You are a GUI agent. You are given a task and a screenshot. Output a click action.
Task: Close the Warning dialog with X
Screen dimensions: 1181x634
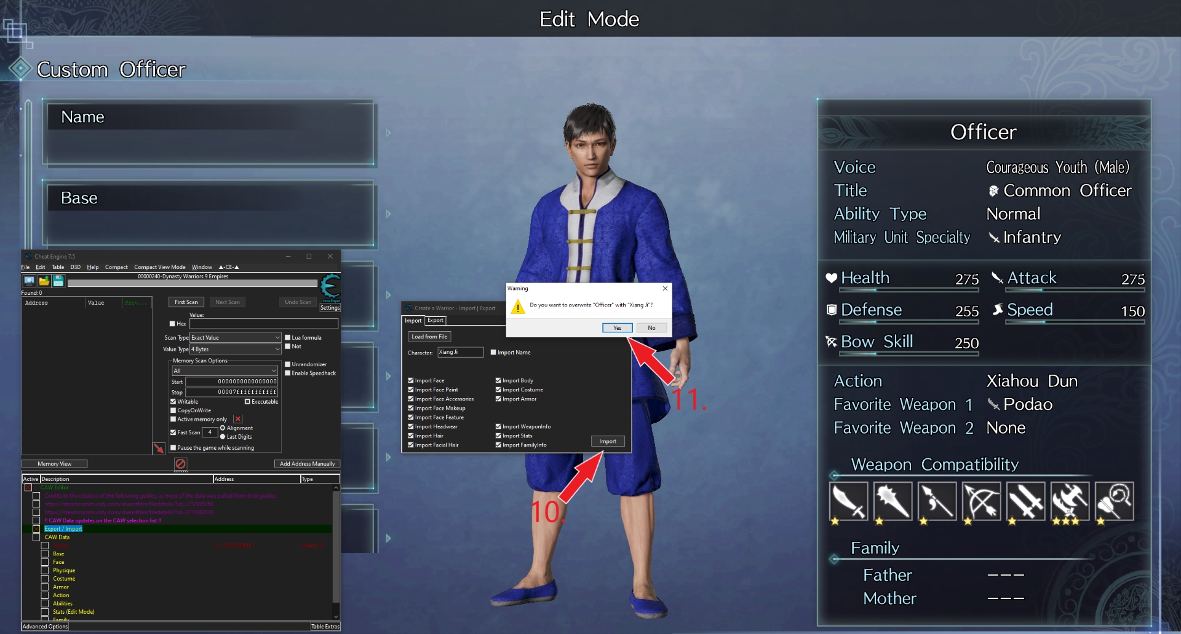tap(665, 288)
